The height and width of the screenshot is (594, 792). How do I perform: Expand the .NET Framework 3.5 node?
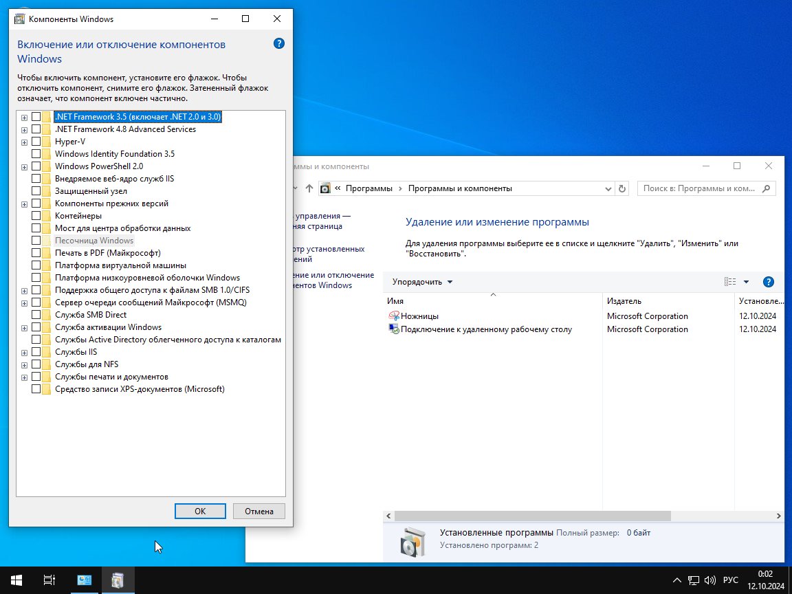pos(24,117)
